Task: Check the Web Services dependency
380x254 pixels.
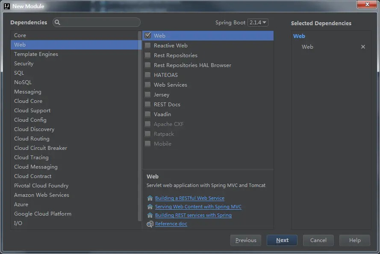Action: pyautogui.click(x=147, y=85)
